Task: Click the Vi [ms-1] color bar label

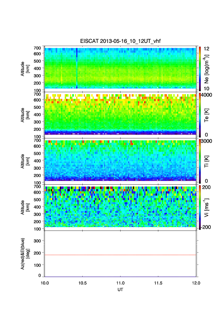Action: click(x=206, y=207)
